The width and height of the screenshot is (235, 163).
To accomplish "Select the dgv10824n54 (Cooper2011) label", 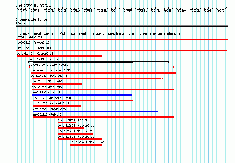I will coord(77,137).
